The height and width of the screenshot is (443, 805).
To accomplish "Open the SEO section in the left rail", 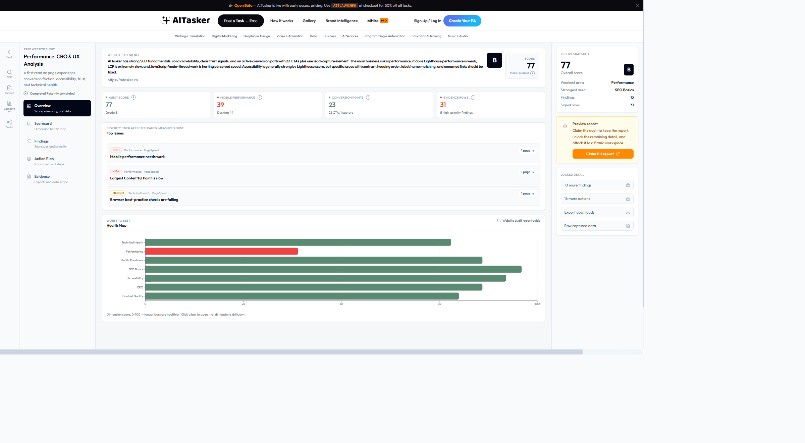I will [x=9, y=74].
